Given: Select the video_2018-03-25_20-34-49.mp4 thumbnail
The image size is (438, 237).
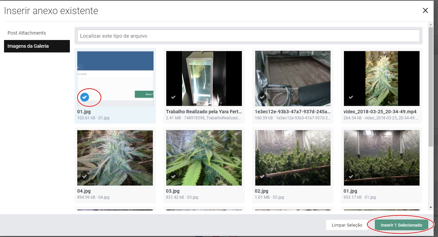Looking at the screenshot, I should [x=382, y=78].
